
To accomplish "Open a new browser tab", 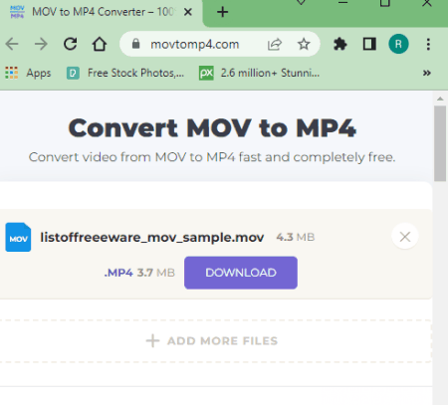I will click(222, 12).
